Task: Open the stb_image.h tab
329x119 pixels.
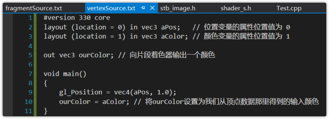Action: coord(178,8)
